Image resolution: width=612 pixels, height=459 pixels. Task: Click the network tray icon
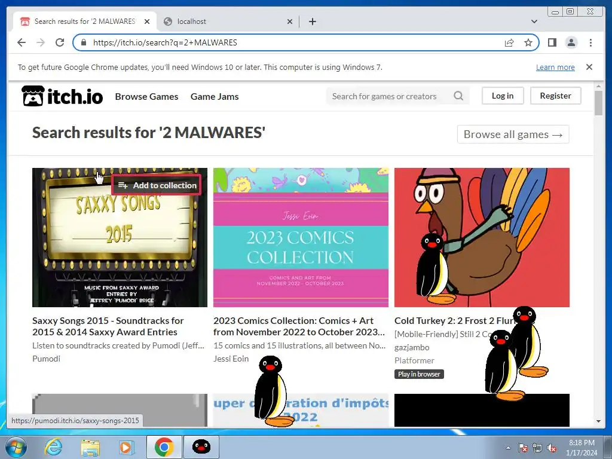click(x=537, y=448)
